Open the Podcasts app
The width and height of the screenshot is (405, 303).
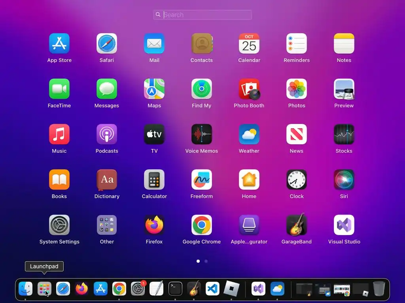click(107, 134)
